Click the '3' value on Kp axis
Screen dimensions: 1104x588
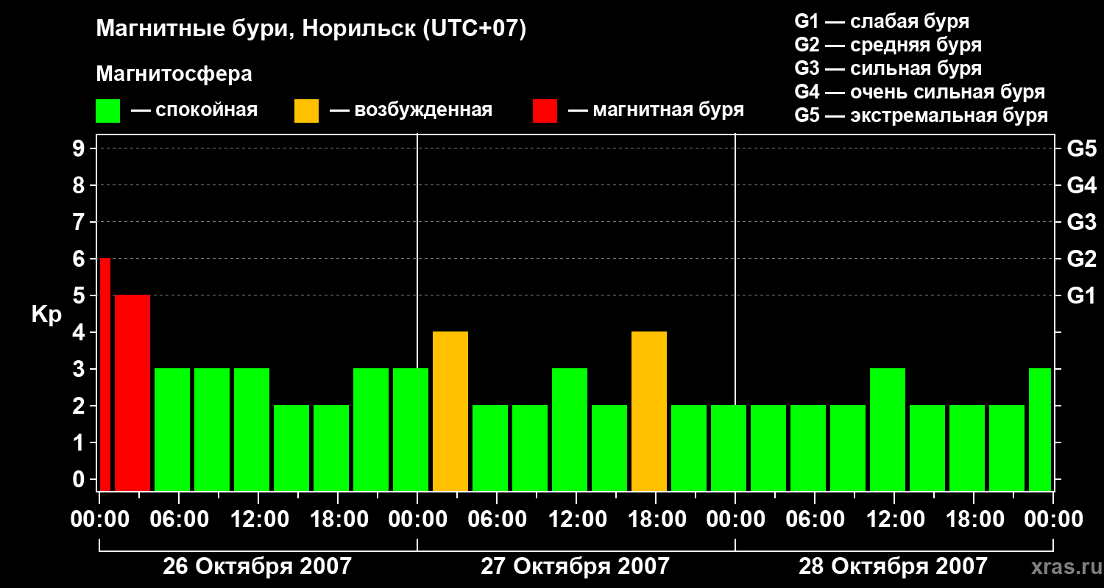[x=80, y=369]
